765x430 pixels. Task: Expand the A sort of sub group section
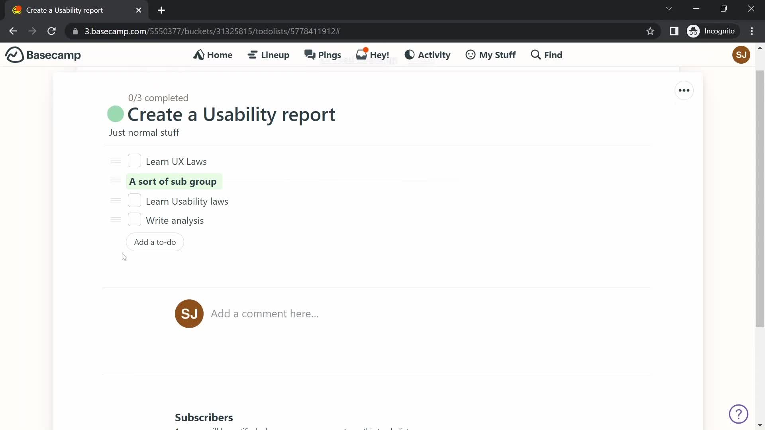point(173,181)
